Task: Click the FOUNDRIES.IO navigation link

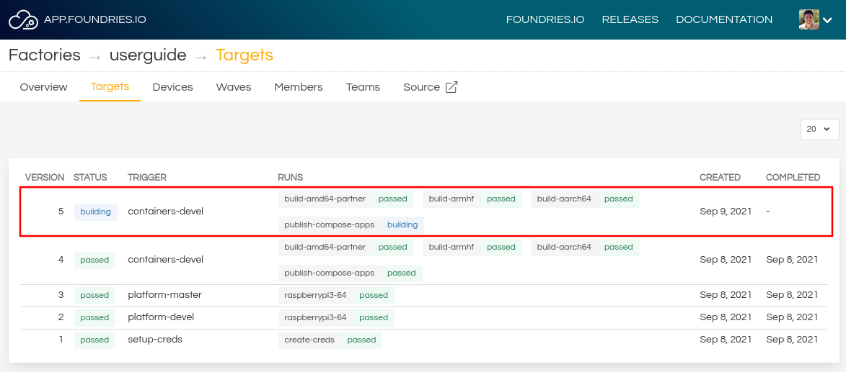Action: (545, 19)
